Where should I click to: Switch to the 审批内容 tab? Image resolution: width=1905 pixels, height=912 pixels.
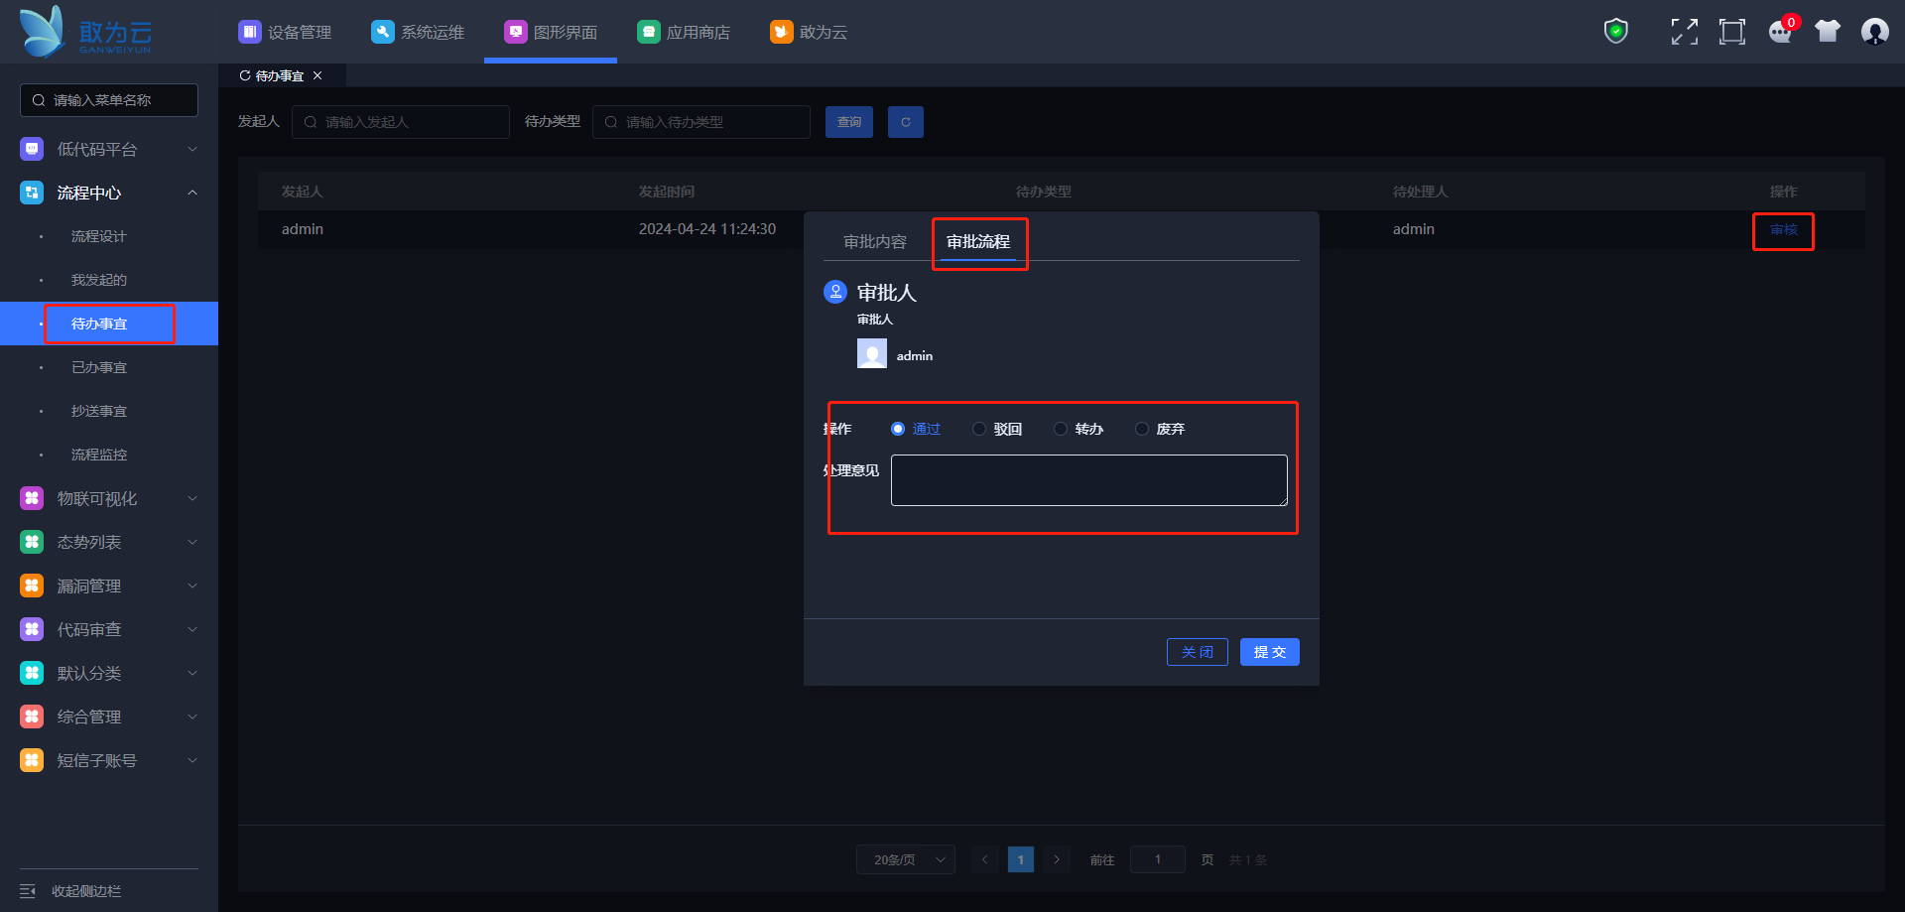click(875, 242)
